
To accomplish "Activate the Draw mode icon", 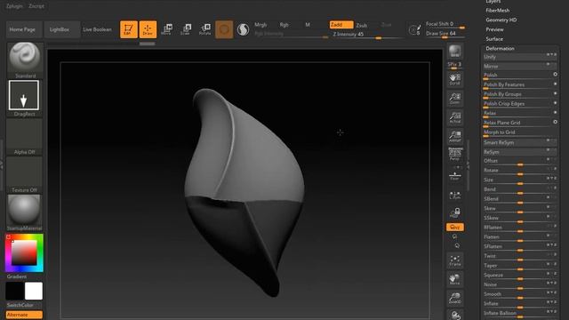I will (148, 29).
